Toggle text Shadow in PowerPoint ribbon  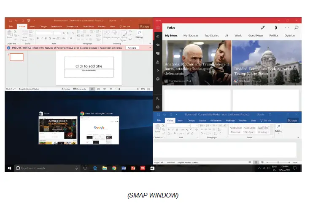click(50, 38)
